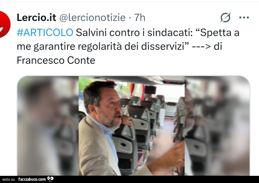Open the three-dot more options menu
This screenshot has height=183, width=259.
[x=244, y=18]
